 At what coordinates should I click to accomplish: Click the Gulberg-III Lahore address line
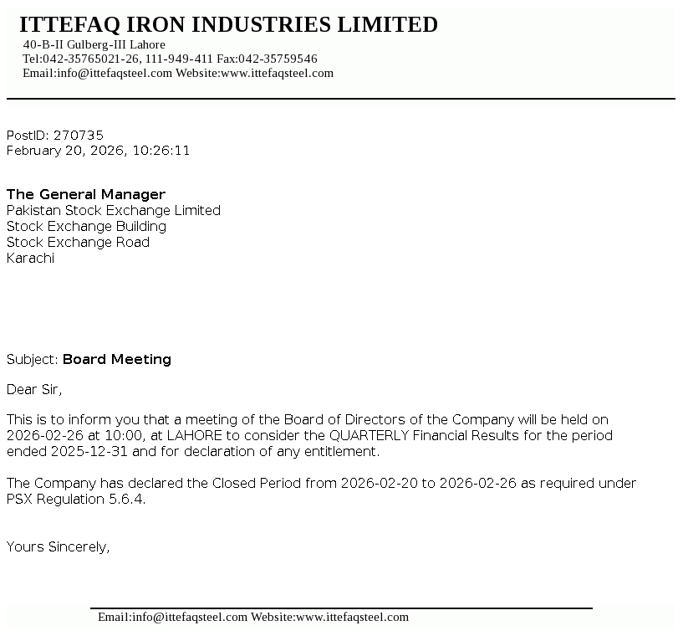tap(94, 44)
